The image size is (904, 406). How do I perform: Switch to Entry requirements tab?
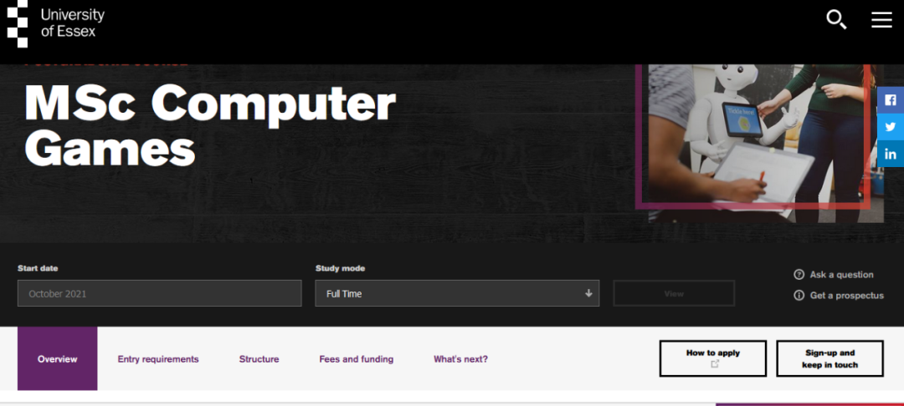158,359
